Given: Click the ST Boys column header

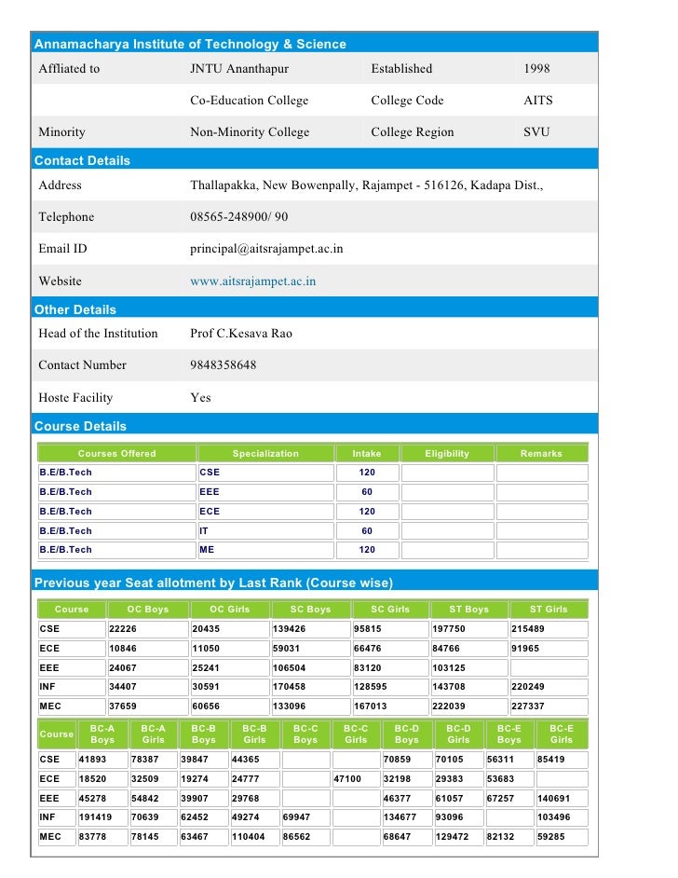Looking at the screenshot, I should coord(469,610).
